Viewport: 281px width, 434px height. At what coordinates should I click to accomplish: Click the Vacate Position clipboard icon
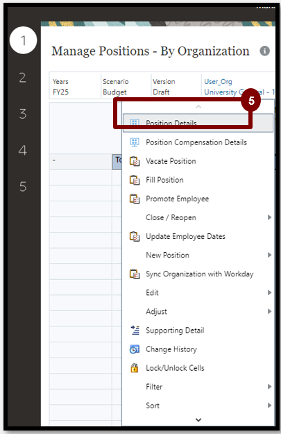point(135,161)
